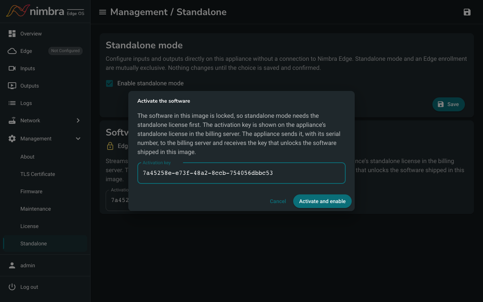Click the Inputs label in sidebar
The height and width of the screenshot is (302, 483).
[x=28, y=68]
